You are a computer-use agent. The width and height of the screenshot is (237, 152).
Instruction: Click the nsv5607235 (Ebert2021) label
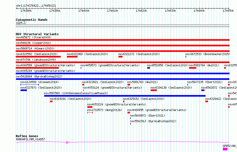205,82
